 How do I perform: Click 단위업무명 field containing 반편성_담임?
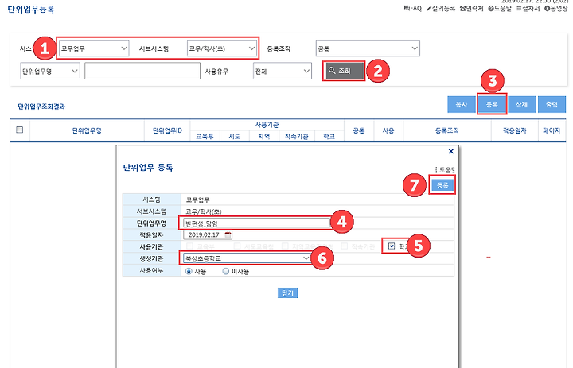click(x=255, y=223)
